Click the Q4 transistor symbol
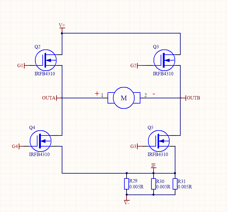 [40, 141]
